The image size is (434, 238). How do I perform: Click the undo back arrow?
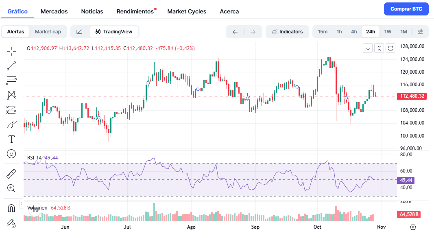coord(235,32)
